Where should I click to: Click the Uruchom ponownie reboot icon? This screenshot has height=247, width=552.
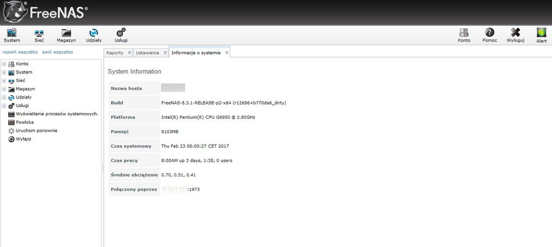[x=11, y=131]
